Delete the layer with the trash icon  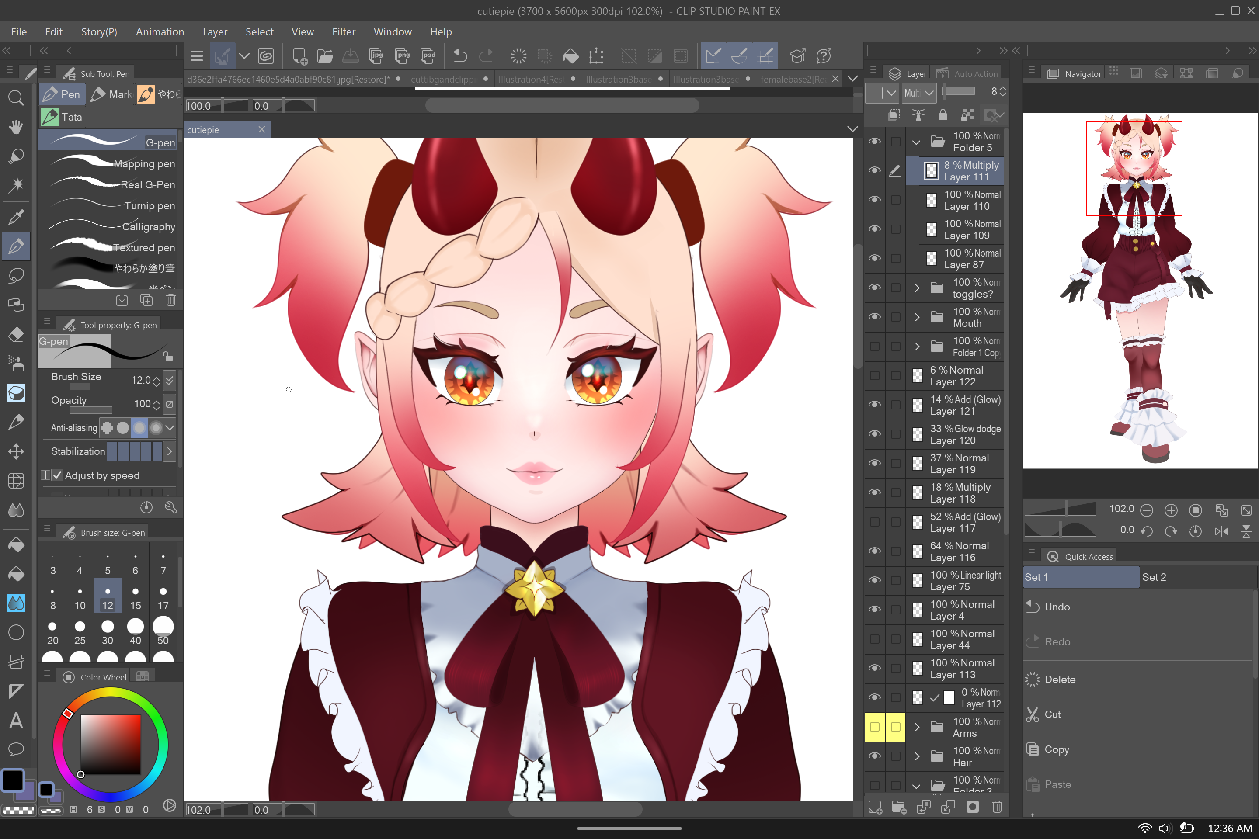pyautogui.click(x=997, y=807)
